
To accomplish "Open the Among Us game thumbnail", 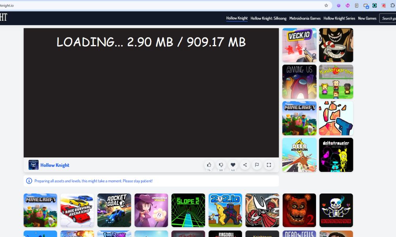I will pyautogui.click(x=299, y=82).
